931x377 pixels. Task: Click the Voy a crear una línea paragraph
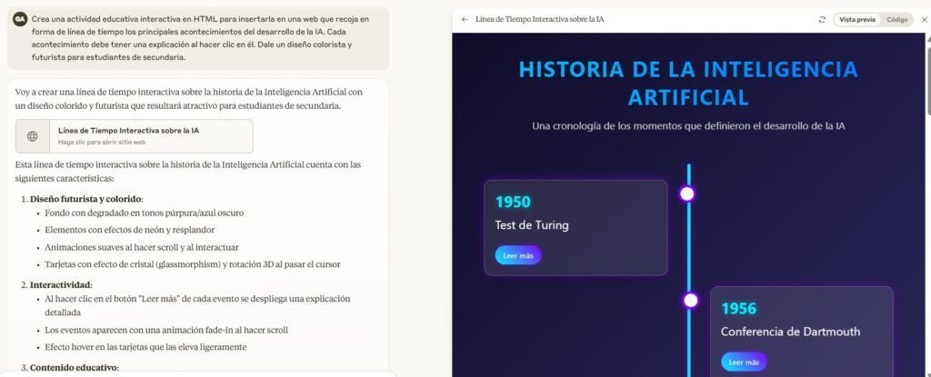pyautogui.click(x=189, y=99)
